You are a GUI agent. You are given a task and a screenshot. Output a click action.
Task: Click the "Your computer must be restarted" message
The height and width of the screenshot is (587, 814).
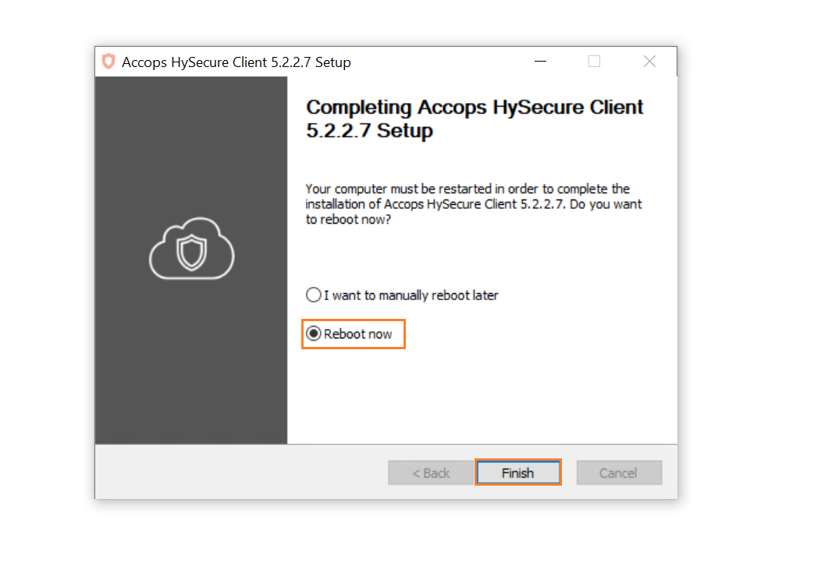coord(474,203)
